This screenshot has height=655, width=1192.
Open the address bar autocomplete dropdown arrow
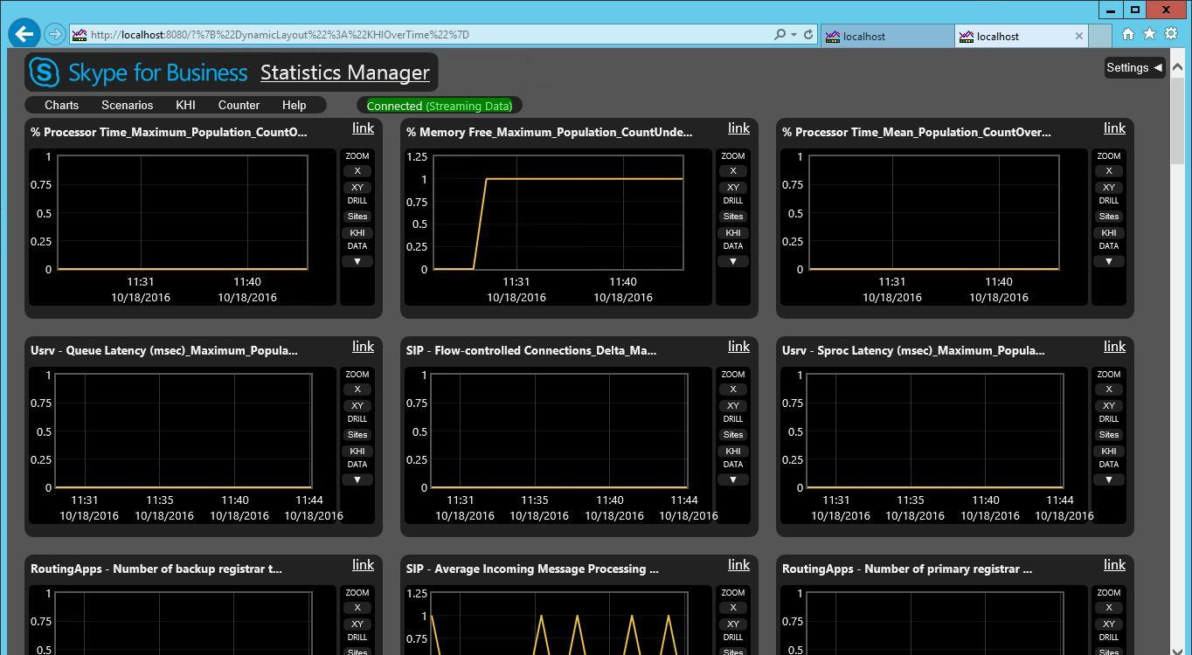794,35
